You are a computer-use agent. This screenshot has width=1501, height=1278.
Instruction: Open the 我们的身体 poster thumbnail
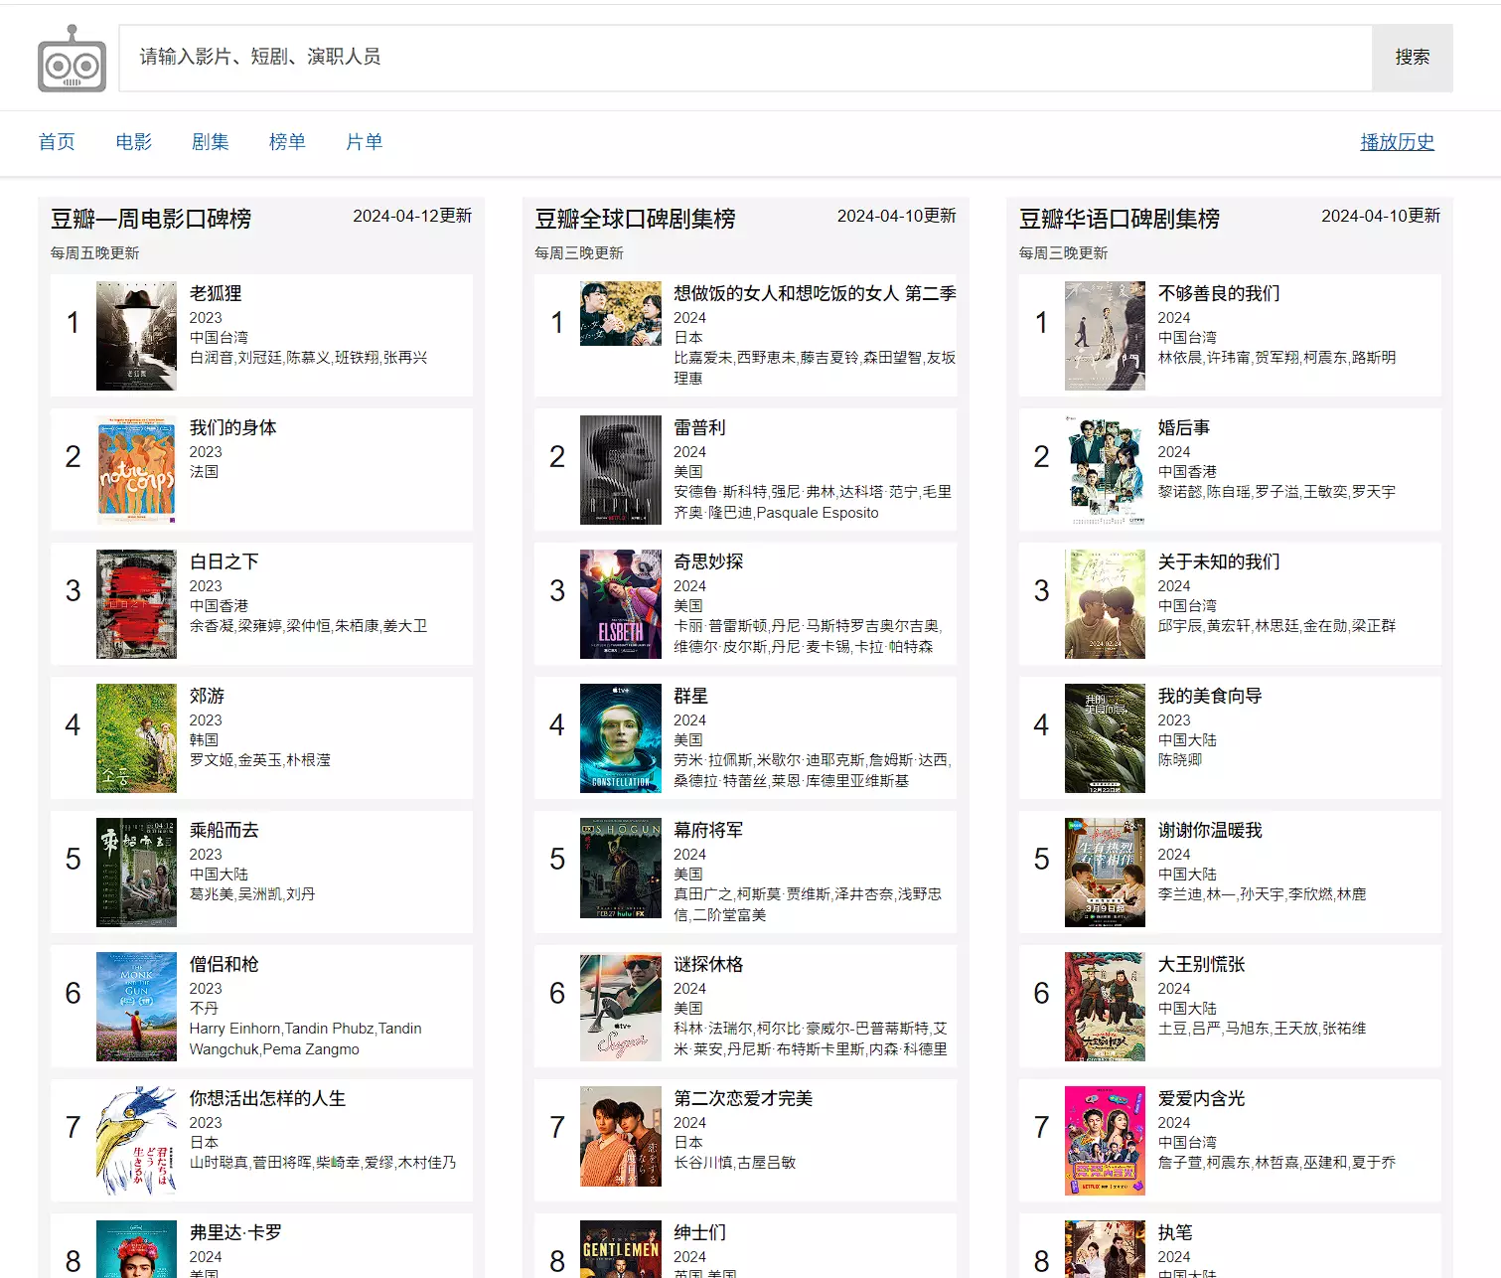pyautogui.click(x=136, y=470)
